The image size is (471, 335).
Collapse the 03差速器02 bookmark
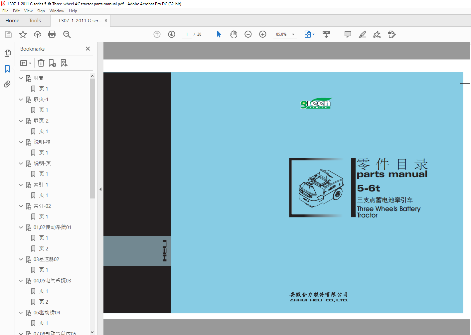[x=21, y=259]
